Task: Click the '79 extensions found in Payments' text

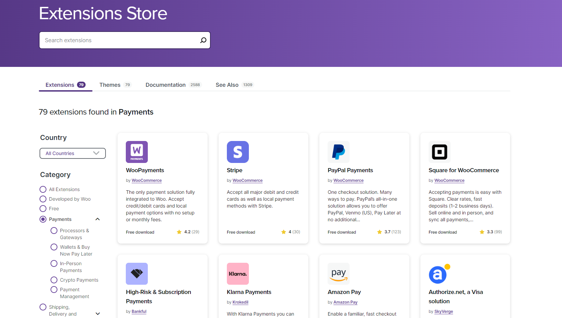Action: click(96, 112)
